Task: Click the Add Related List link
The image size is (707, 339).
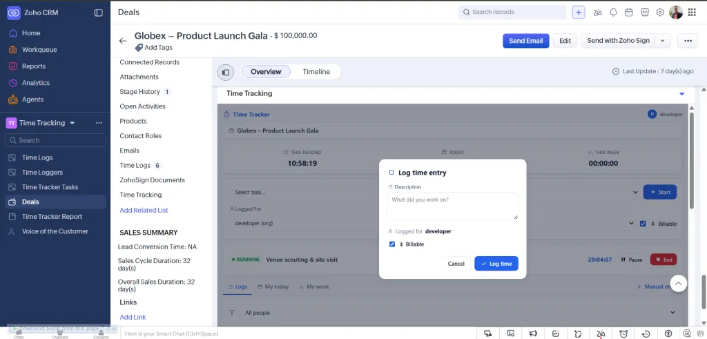Action: [x=144, y=211]
